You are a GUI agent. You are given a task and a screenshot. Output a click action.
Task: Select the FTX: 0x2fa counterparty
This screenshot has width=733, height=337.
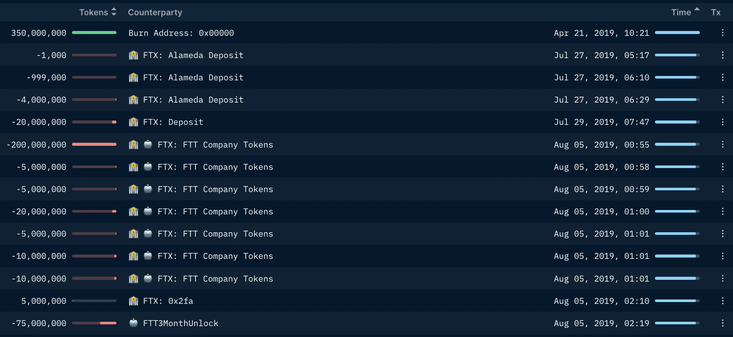168,301
